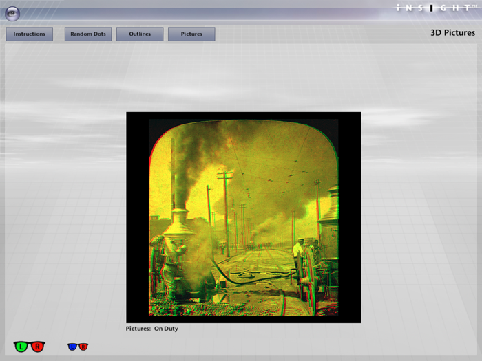
Task: Choose the green/red 3D glasses
Action: [x=29, y=347]
